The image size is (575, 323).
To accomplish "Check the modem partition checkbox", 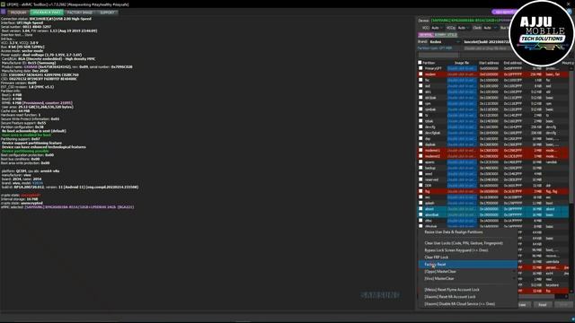I will (420, 74).
